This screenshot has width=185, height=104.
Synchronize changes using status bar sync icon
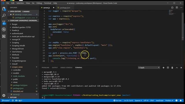(x=13, y=101)
